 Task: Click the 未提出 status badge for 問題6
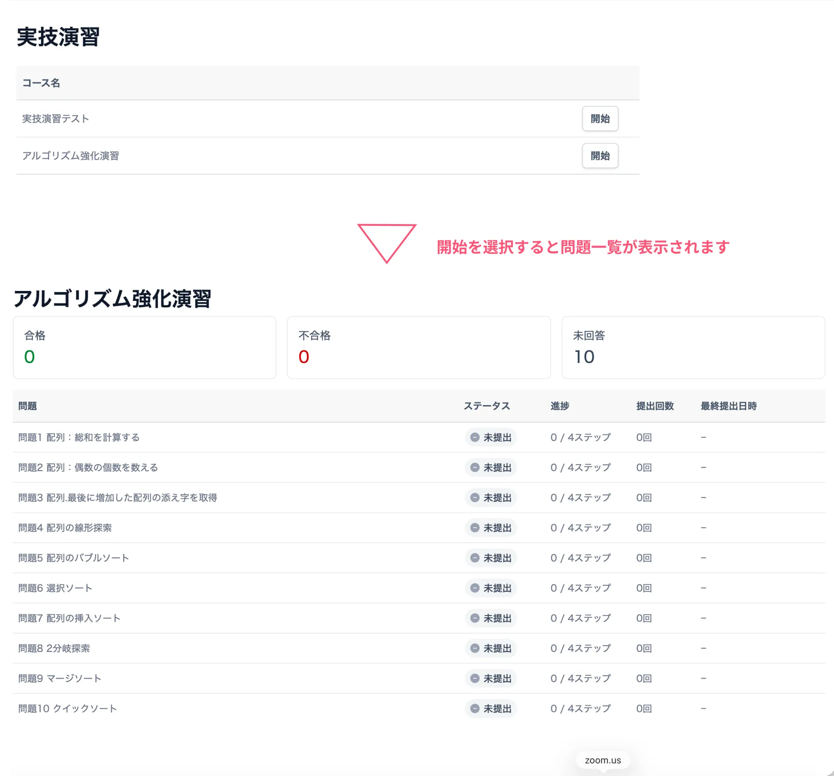tap(491, 588)
